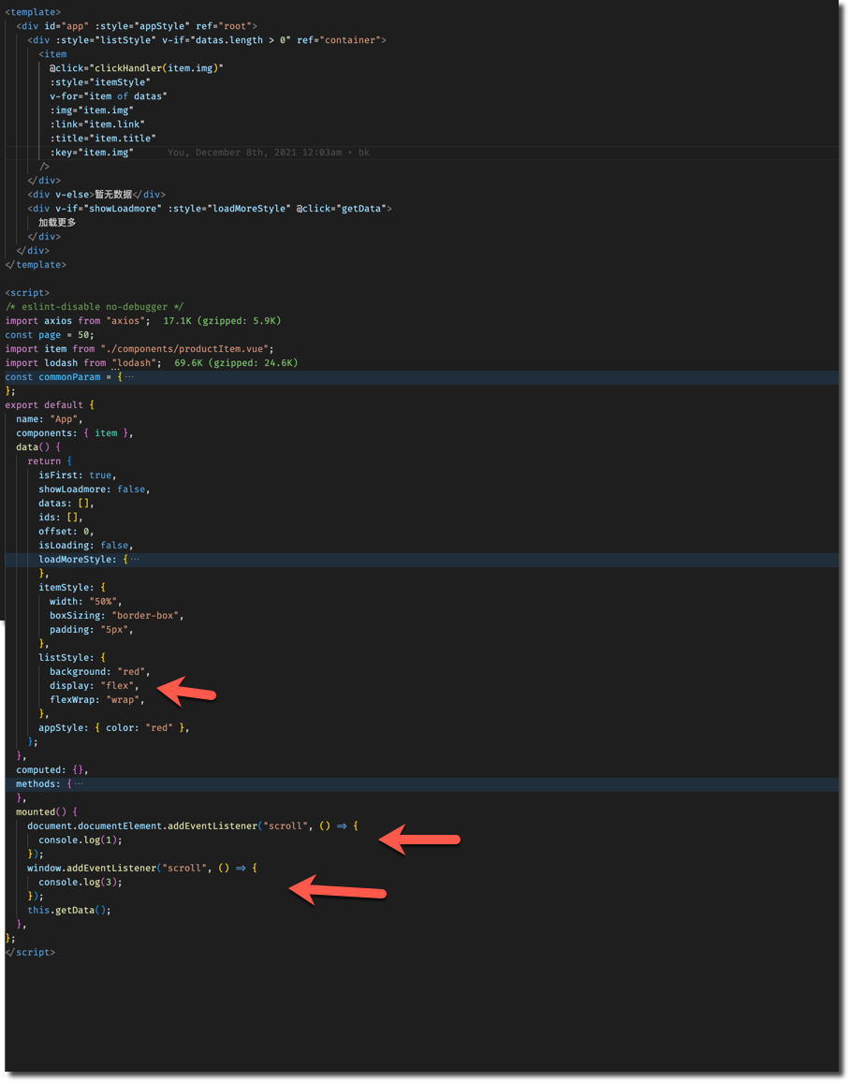Click the v-for="item of datas" directive

(x=105, y=95)
